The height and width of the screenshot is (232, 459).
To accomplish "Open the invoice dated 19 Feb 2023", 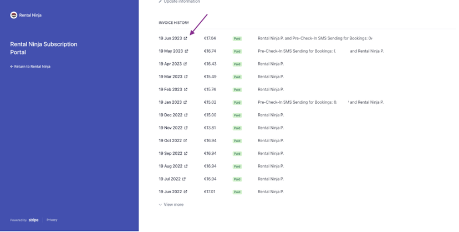I will [x=170, y=89].
